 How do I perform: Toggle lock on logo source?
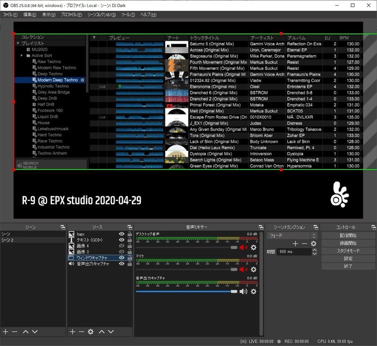tap(130, 234)
